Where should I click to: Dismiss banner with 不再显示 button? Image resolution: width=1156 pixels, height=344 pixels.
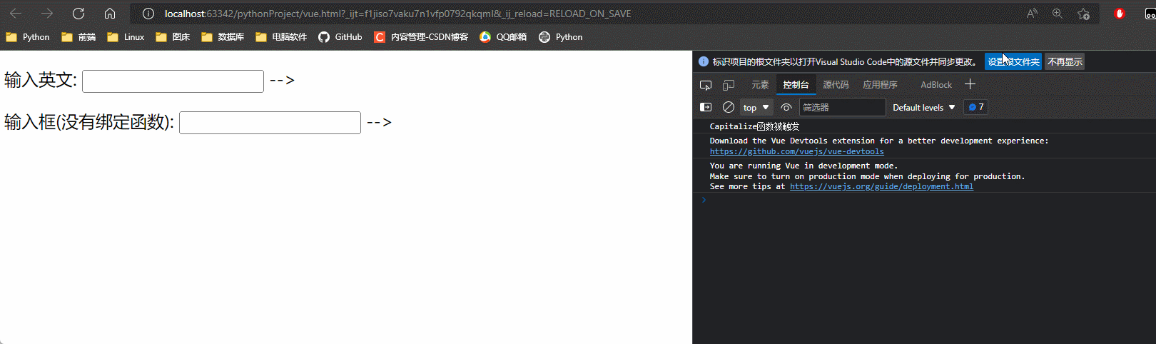[1065, 61]
